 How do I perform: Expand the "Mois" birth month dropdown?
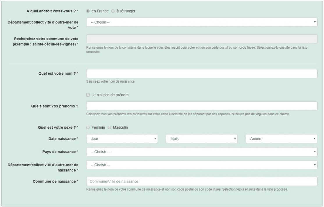pos(202,139)
